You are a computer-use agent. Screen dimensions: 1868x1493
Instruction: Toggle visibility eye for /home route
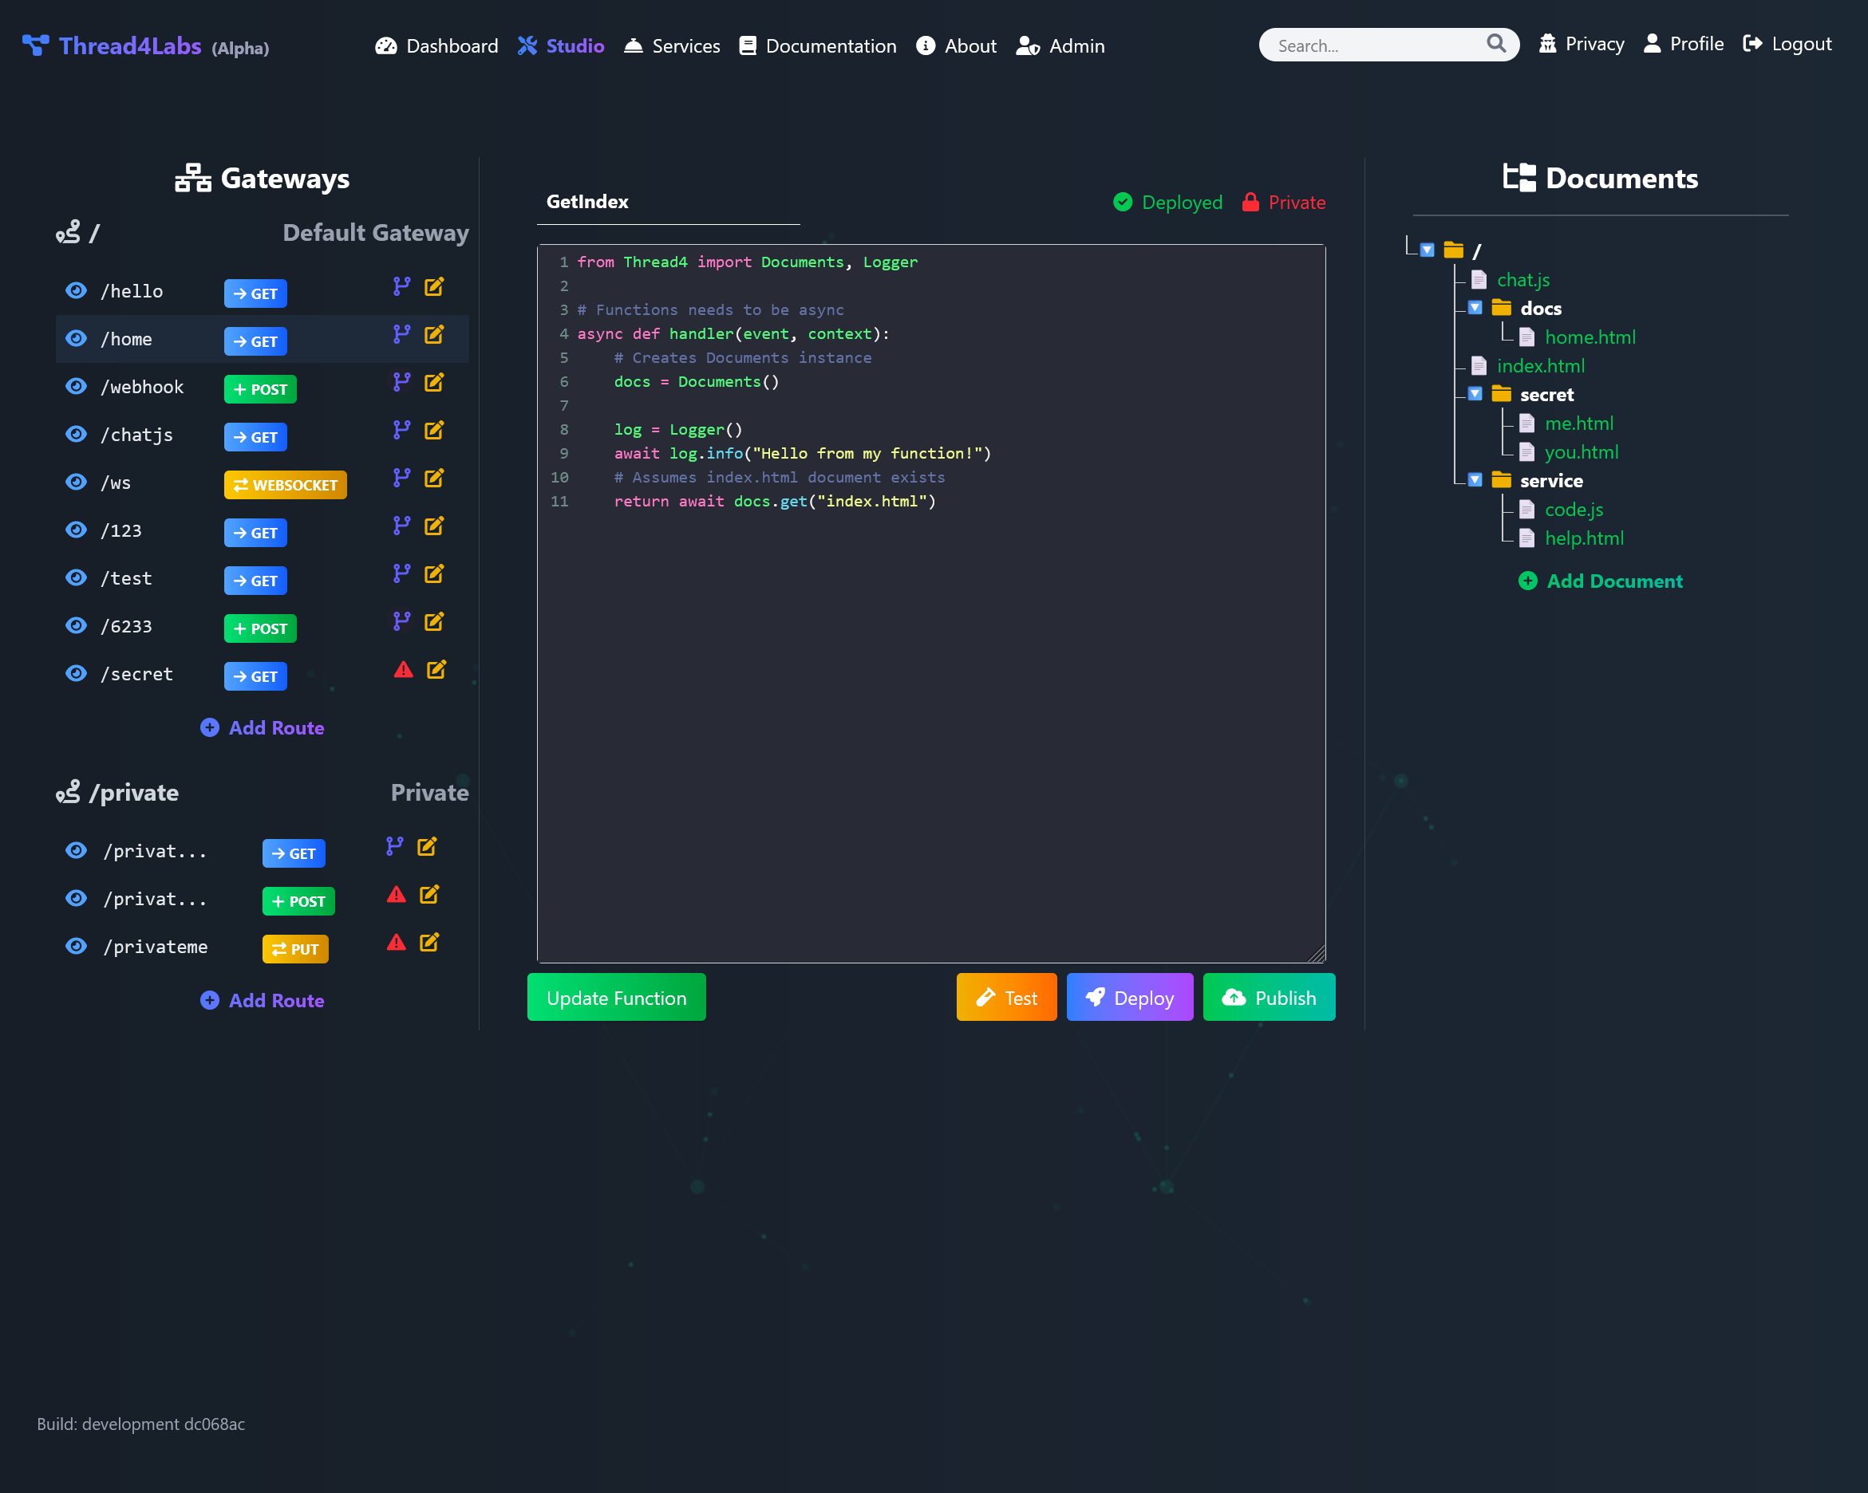(77, 337)
